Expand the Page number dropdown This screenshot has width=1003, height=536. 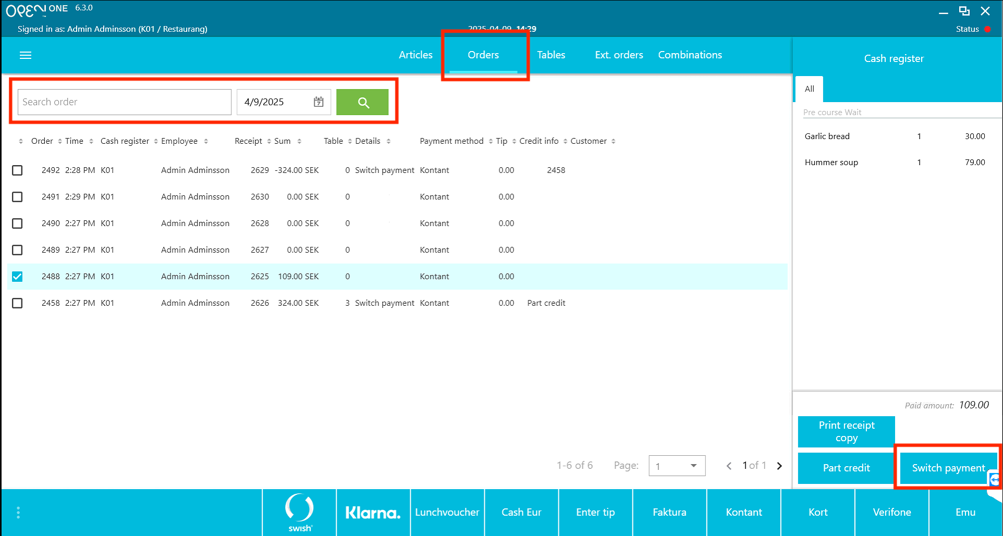[x=693, y=466]
